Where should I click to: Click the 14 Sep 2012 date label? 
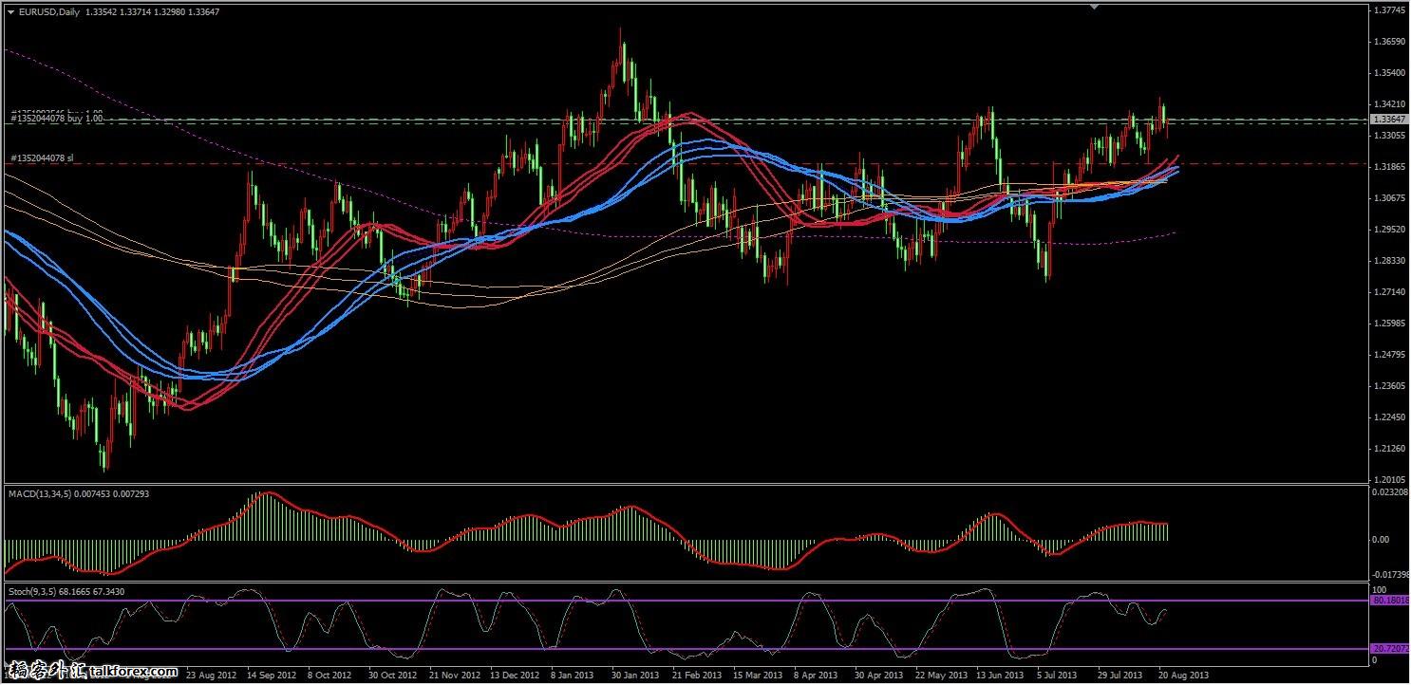point(273,676)
